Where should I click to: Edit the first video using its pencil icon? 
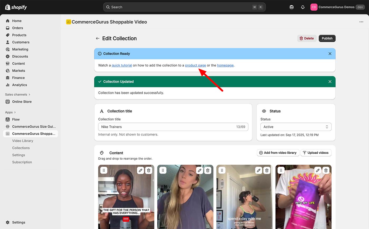pyautogui.click(x=140, y=170)
